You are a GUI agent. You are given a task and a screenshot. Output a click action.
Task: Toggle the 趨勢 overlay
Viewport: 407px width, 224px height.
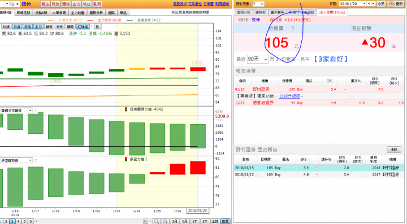[70, 27]
